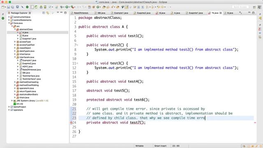This screenshot has width=263, height=148.
Task: Place cursor on line 15 test4() declaration
Action: tap(115, 81)
